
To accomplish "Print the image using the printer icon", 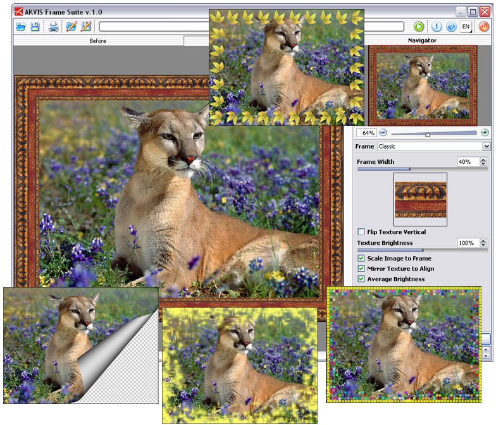I will pos(53,27).
